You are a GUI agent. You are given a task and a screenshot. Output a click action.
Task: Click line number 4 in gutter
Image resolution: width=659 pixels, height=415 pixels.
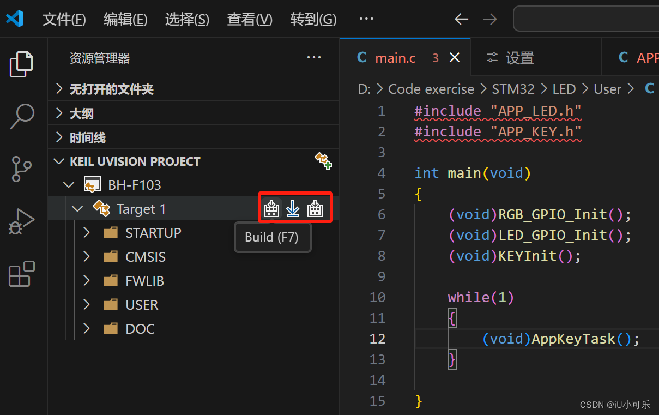tap(381, 173)
